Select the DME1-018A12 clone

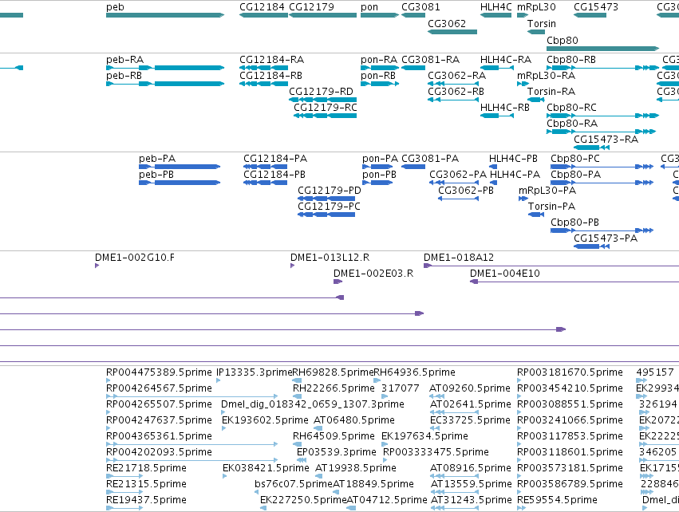pyautogui.click(x=551, y=266)
